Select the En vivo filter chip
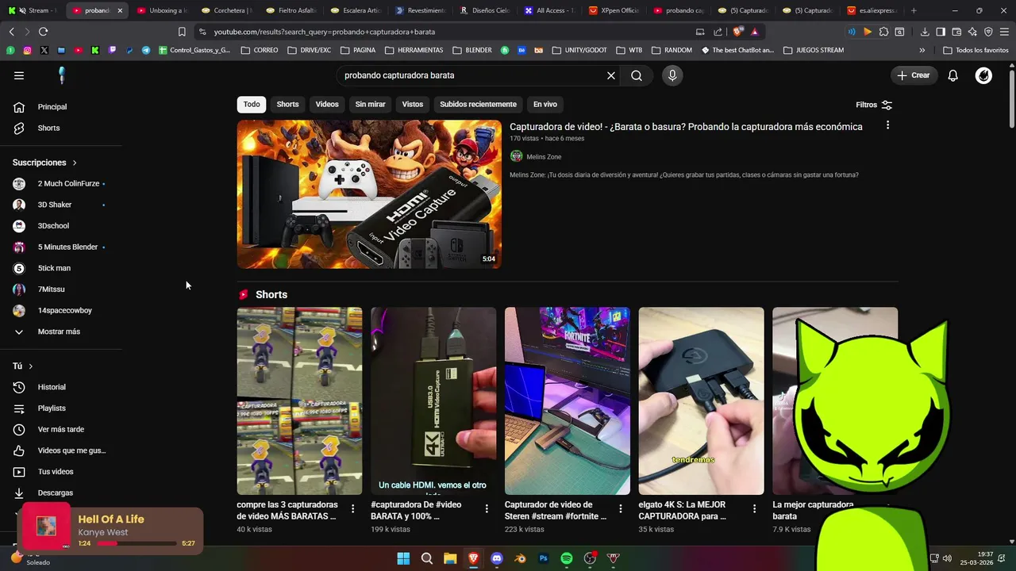The height and width of the screenshot is (571, 1016). coord(545,105)
